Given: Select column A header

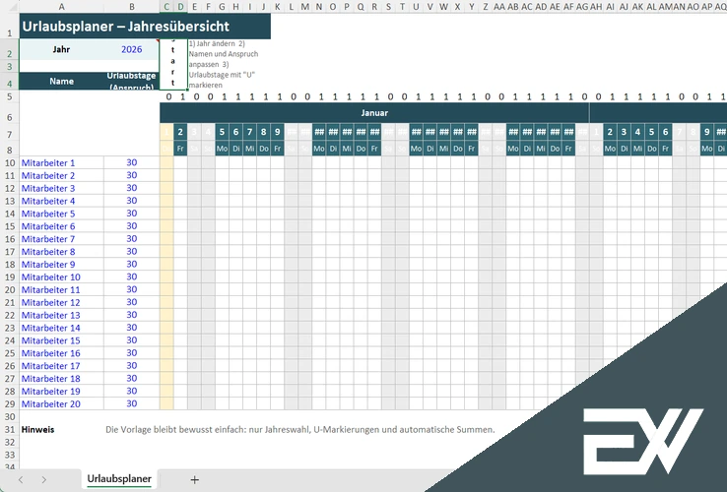Looking at the screenshot, I should click(61, 6).
